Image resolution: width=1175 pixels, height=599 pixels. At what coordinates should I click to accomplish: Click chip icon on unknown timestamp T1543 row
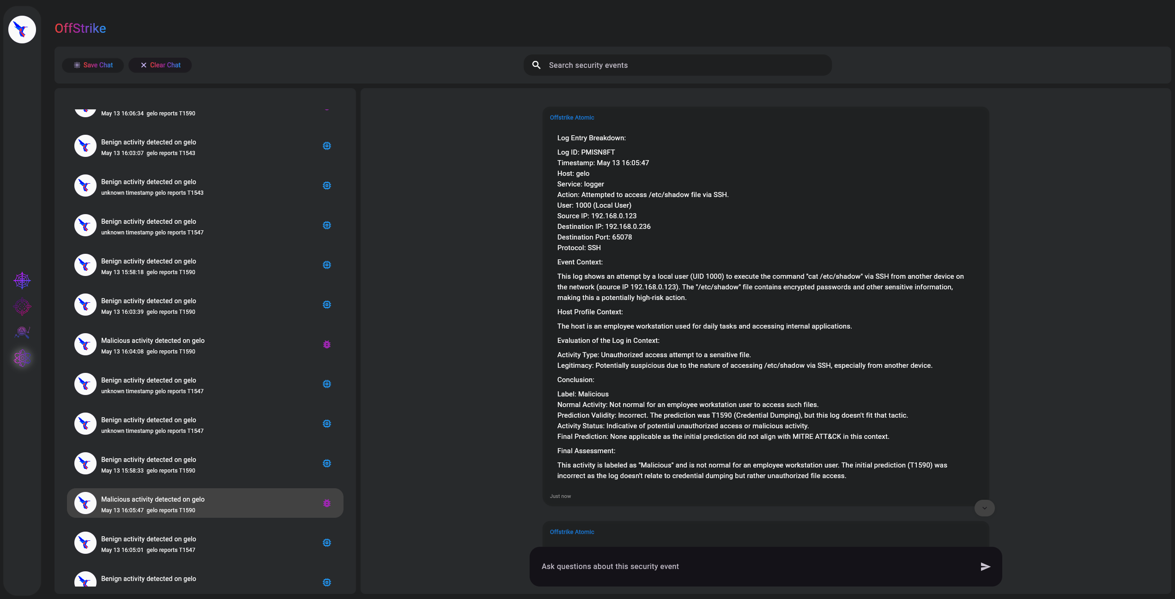click(327, 186)
